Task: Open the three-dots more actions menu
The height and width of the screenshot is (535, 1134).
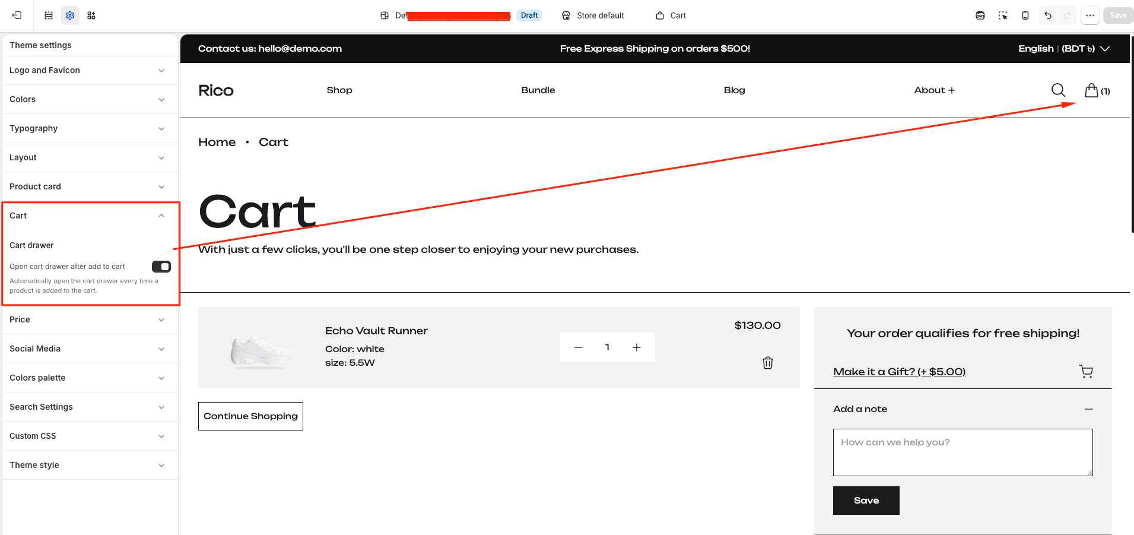Action: tap(1090, 15)
